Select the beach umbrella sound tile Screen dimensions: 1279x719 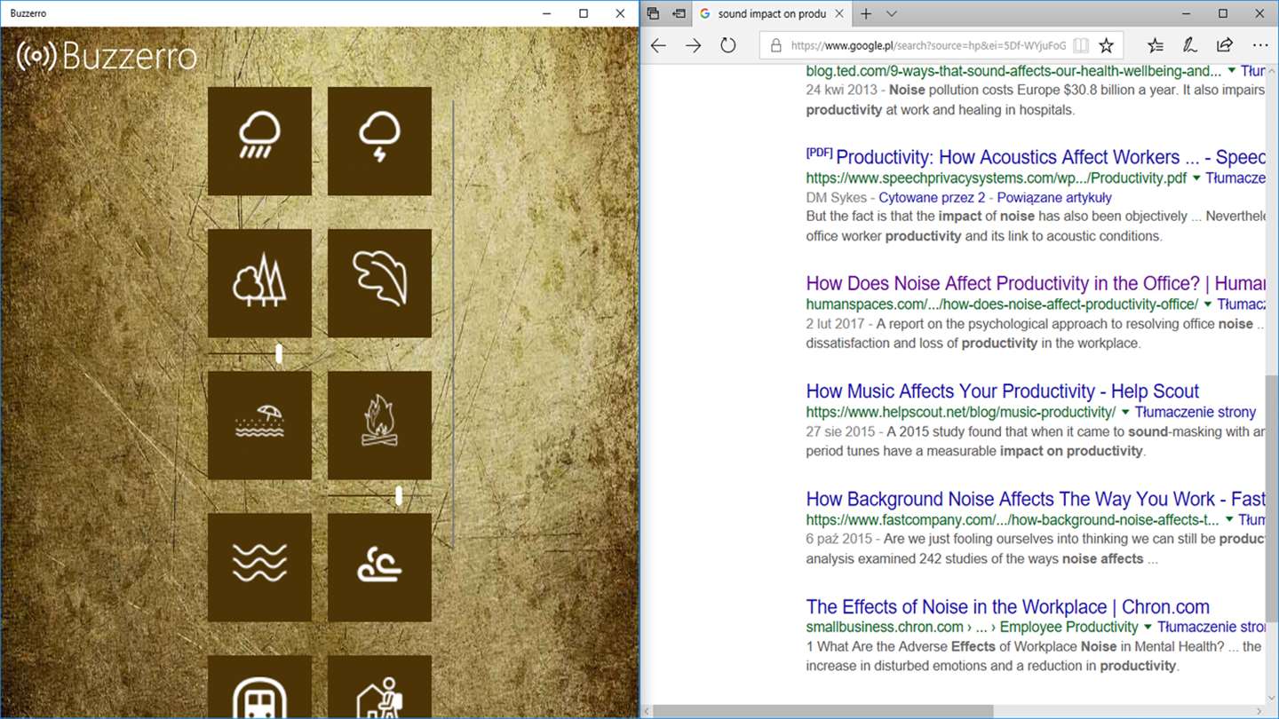(259, 425)
